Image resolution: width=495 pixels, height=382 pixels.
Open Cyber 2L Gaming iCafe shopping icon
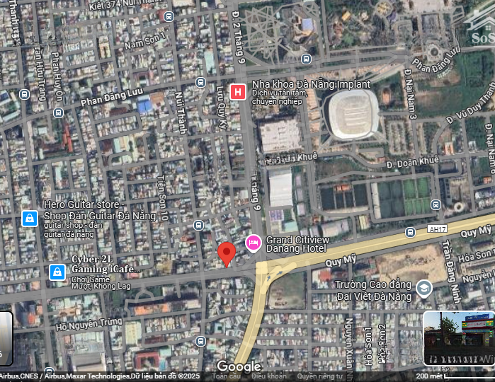pyautogui.click(x=57, y=272)
